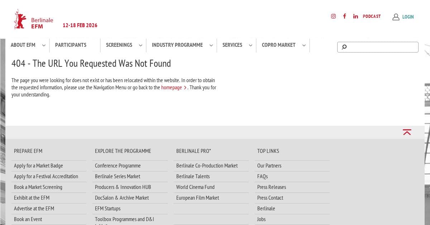Expand the Screenings dropdown arrow

coord(140,45)
